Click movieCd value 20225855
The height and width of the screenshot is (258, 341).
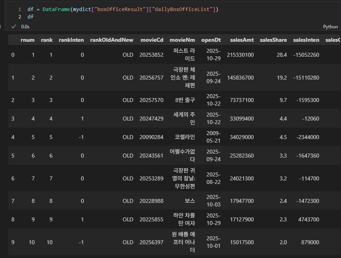click(151, 219)
